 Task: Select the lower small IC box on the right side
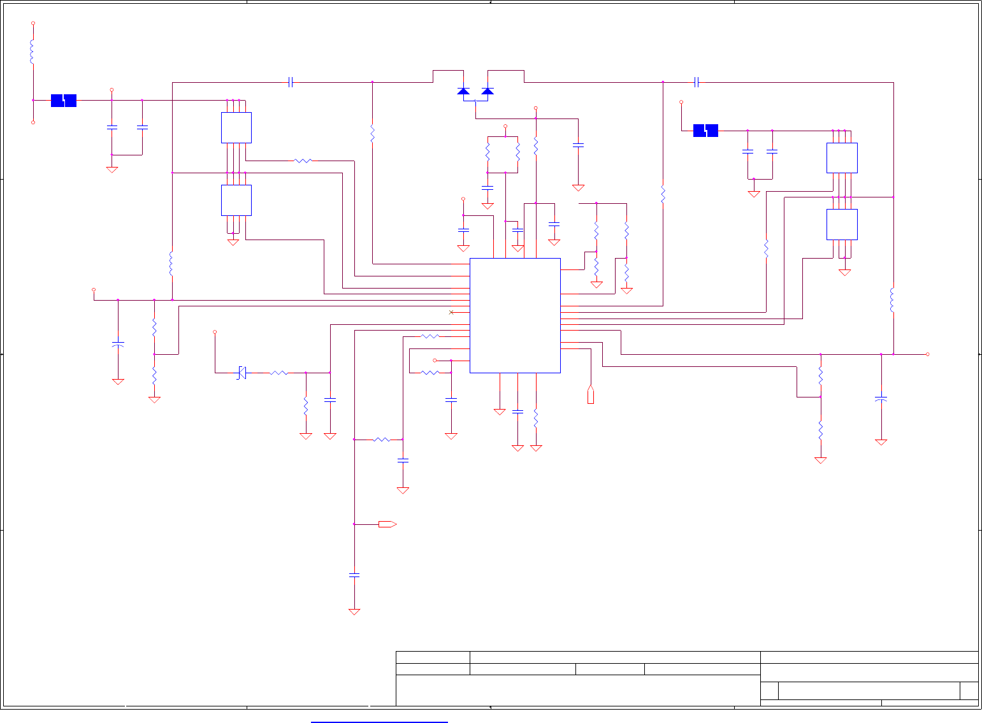(x=842, y=224)
